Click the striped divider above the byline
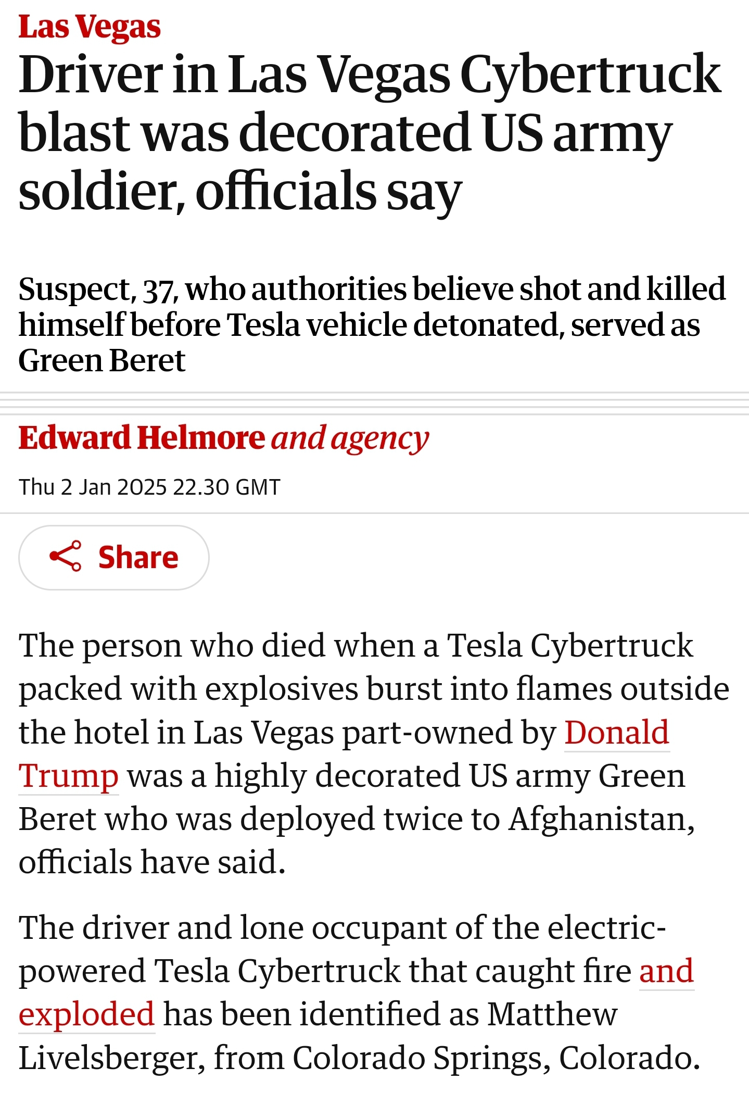This screenshot has width=749, height=1093. (x=374, y=403)
